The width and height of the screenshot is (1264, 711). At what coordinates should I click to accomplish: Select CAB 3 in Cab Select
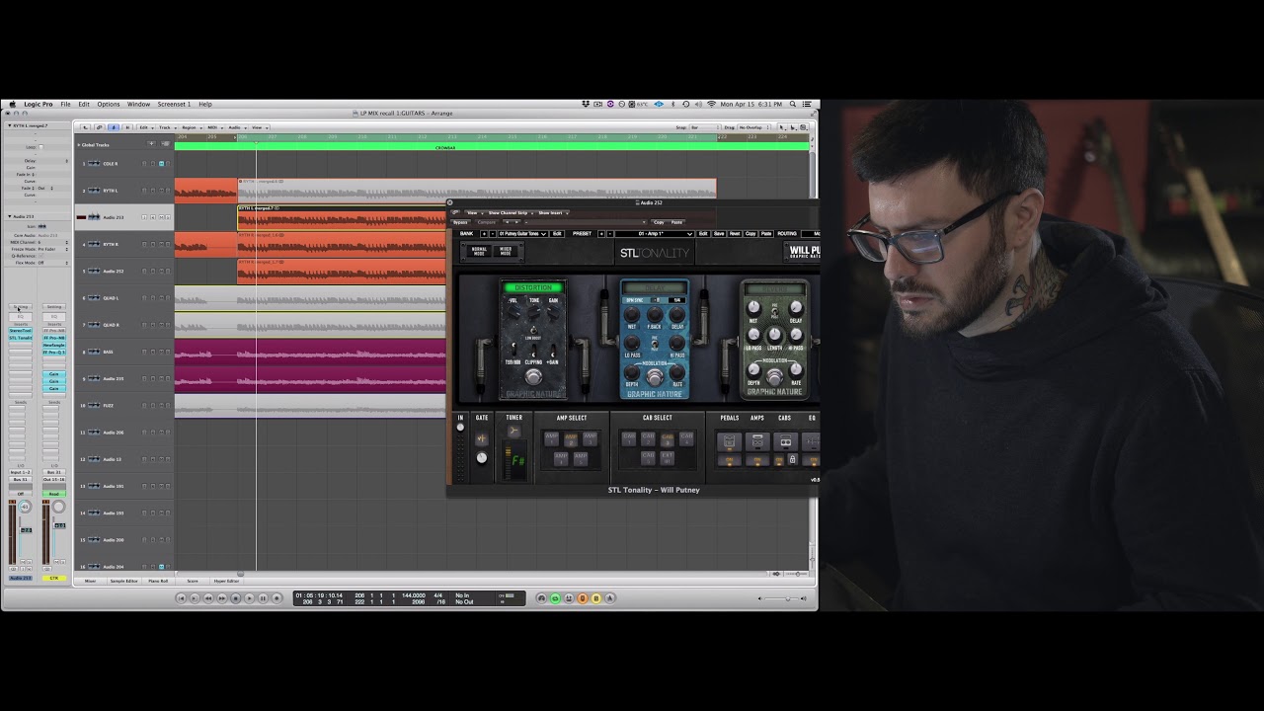pyautogui.click(x=668, y=439)
